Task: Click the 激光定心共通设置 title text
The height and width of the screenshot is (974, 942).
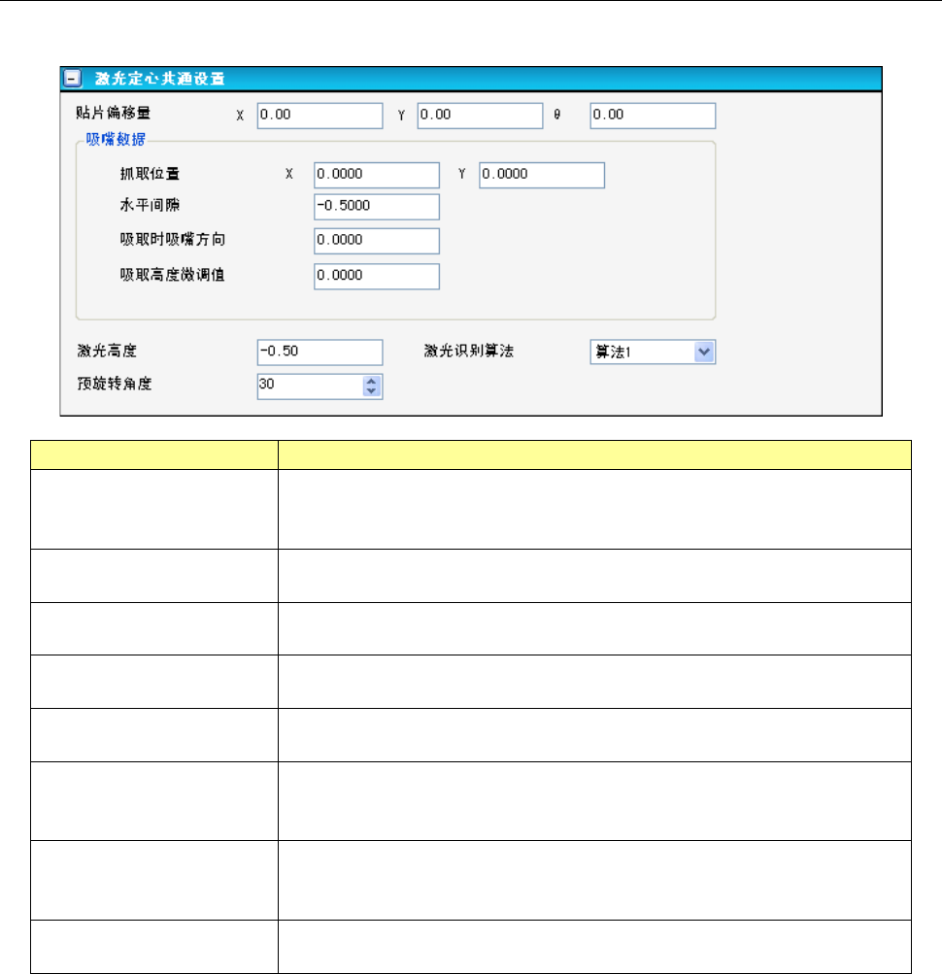Action: [159, 79]
